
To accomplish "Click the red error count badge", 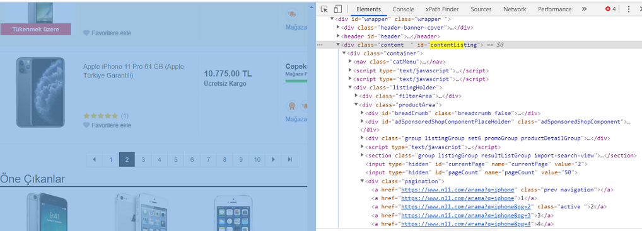I will 610,9.
